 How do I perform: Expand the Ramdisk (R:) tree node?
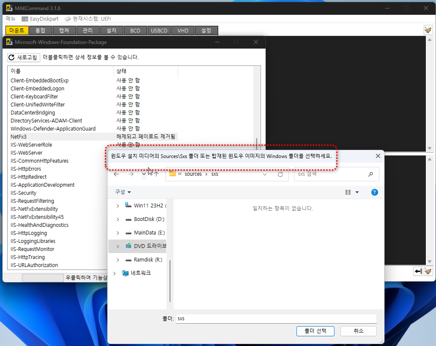click(118, 260)
